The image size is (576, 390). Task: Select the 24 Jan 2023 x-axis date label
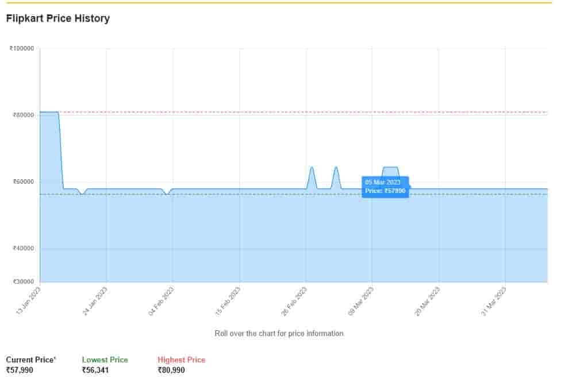pyautogui.click(x=95, y=300)
